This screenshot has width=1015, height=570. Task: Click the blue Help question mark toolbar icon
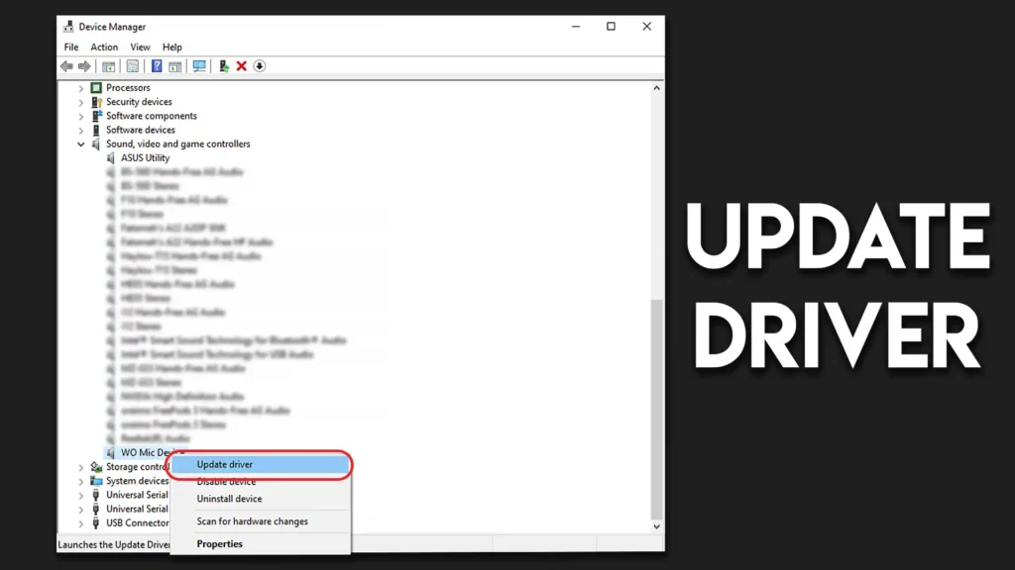coord(157,66)
